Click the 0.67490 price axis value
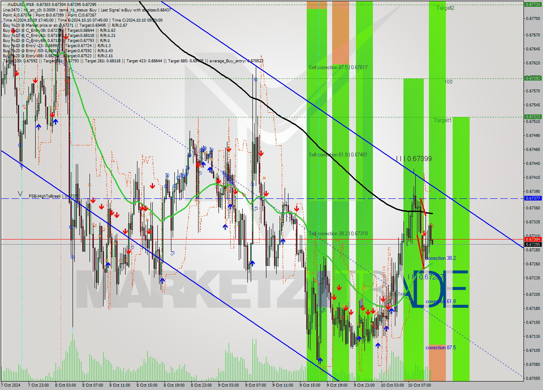This screenshot has height=390, width=543. coord(532,135)
